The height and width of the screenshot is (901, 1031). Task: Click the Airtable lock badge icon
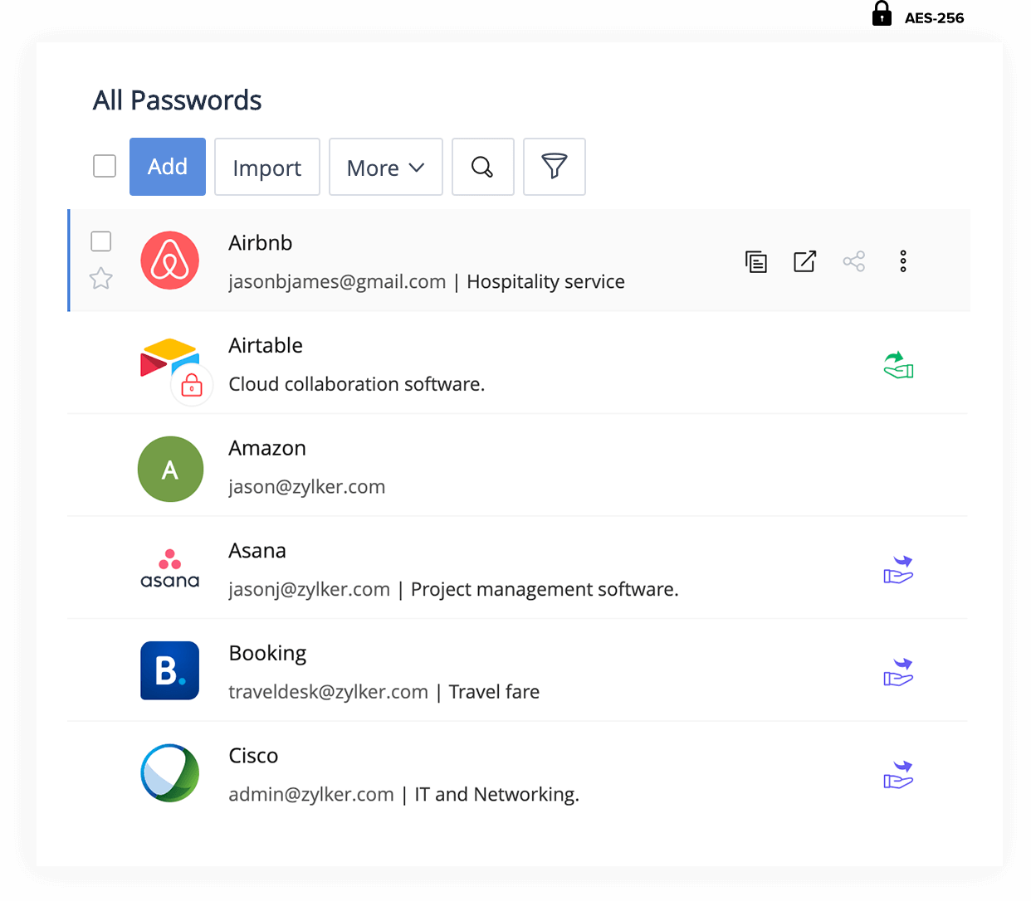click(x=192, y=386)
